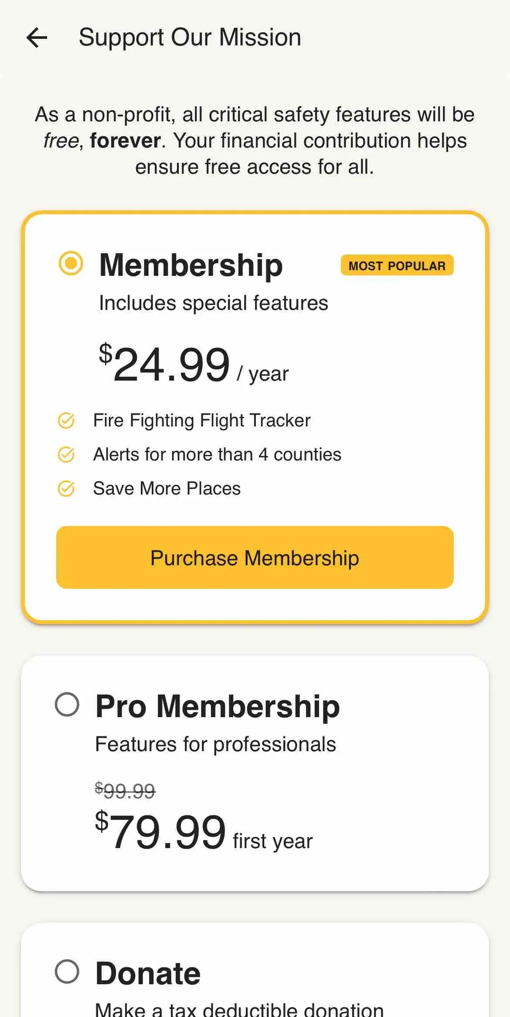Select the Membership radio button
This screenshot has height=1017, width=510.
pos(71,263)
